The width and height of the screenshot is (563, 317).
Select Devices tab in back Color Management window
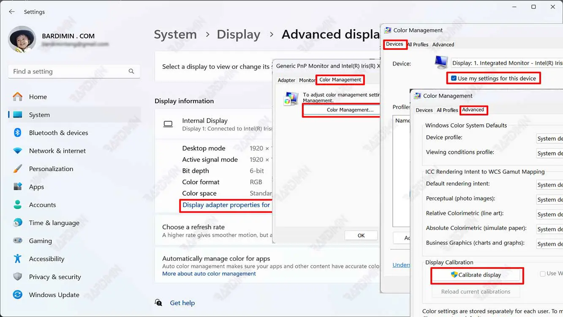coord(394,44)
